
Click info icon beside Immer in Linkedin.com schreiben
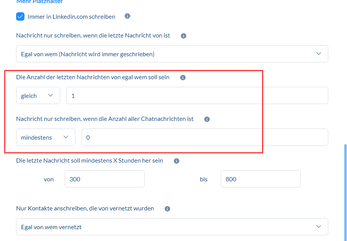(127, 16)
